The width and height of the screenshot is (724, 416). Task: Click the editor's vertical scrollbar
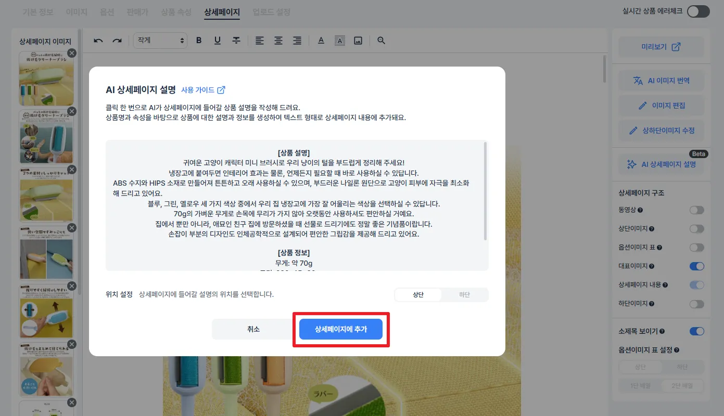pyautogui.click(x=604, y=69)
